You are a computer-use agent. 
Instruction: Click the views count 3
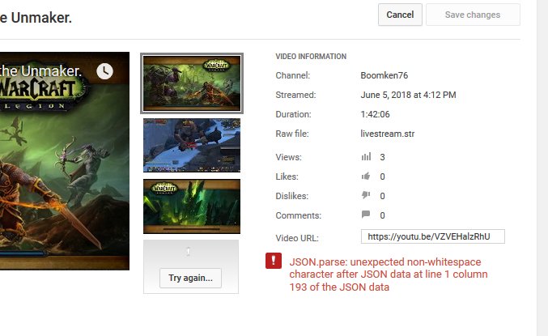click(382, 157)
